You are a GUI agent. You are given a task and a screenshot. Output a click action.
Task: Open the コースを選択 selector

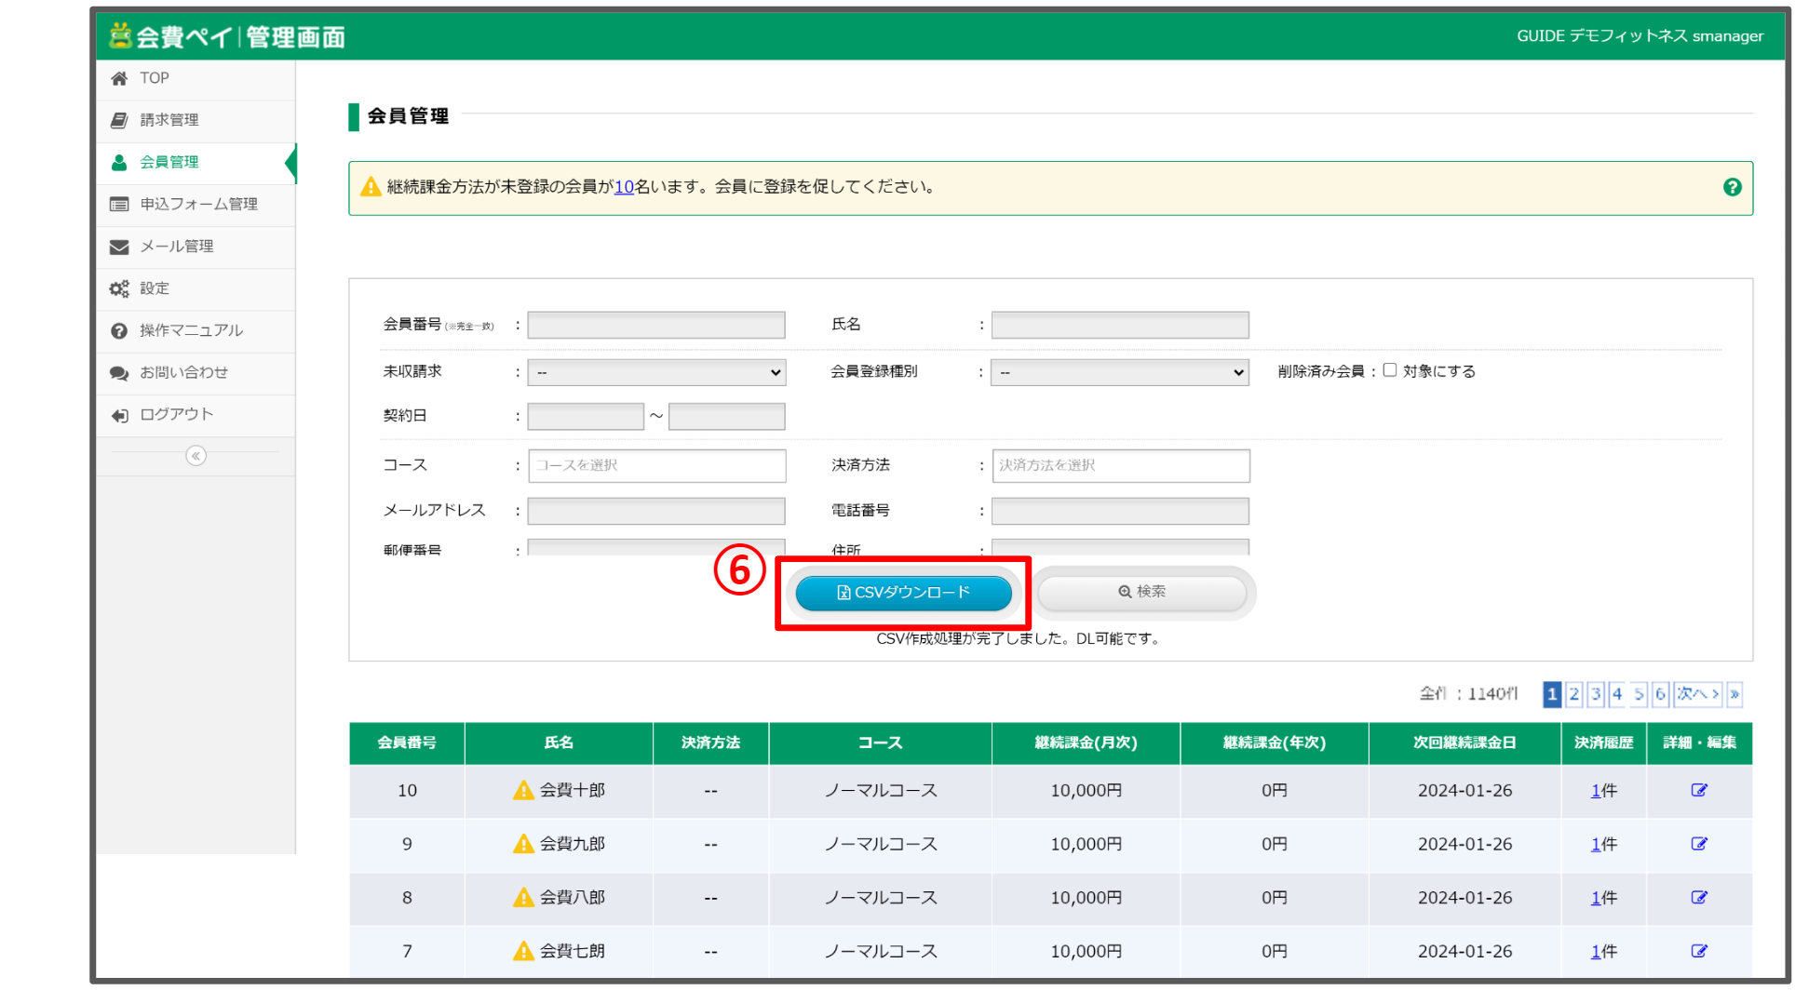pyautogui.click(x=656, y=465)
